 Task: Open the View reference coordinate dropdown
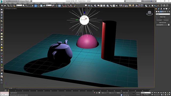[x=49, y=5]
